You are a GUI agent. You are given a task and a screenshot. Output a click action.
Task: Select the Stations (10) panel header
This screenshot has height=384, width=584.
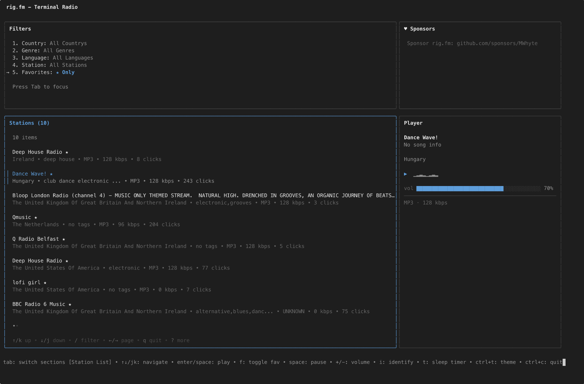tap(29, 123)
